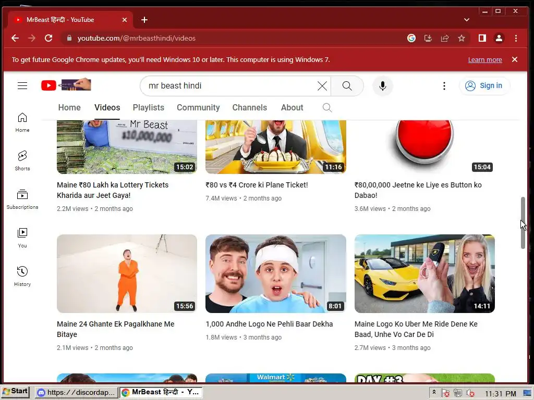
Task: Open the red Button video thumbnail
Action: click(424, 147)
